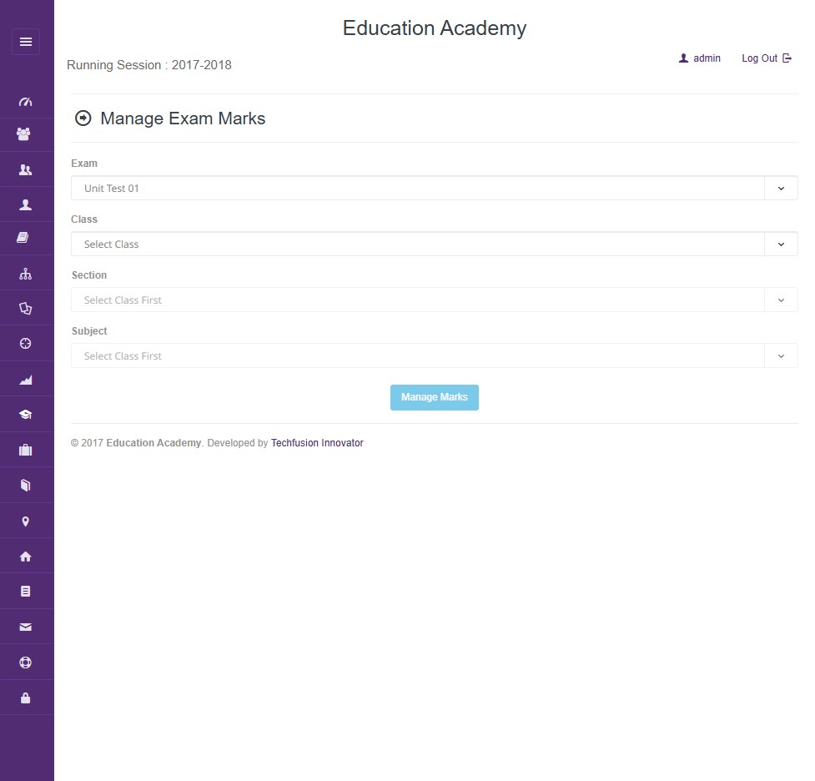Open the Exam dropdown showing Unit Test 01
This screenshot has height=781, width=815.
click(434, 189)
